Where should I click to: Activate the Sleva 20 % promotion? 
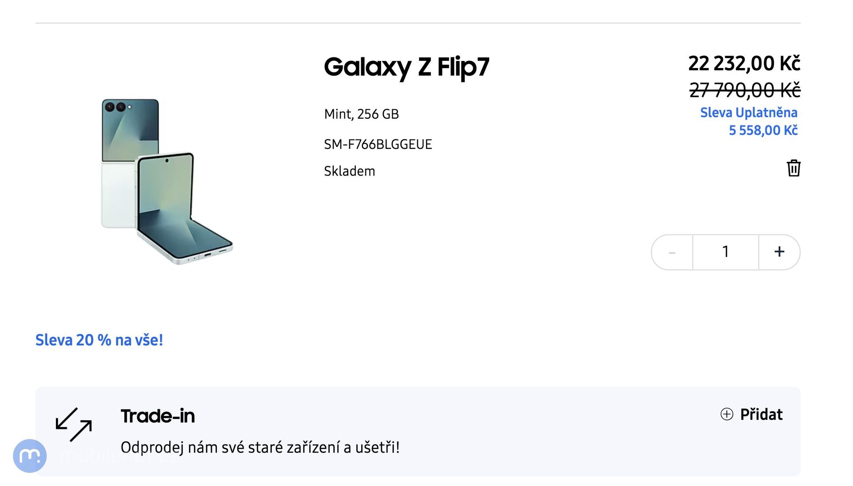tap(99, 340)
